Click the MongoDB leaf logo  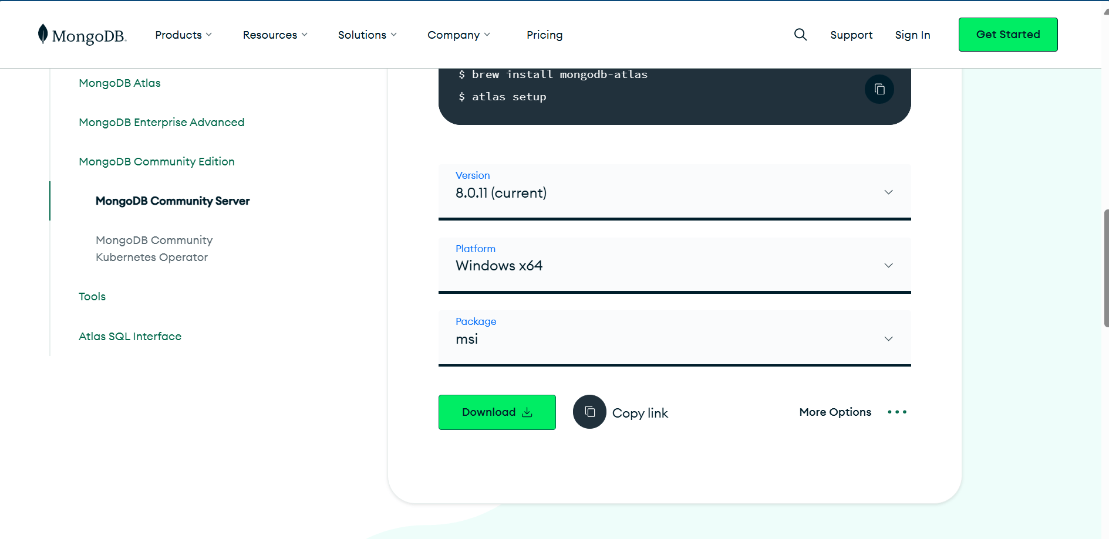tap(43, 34)
